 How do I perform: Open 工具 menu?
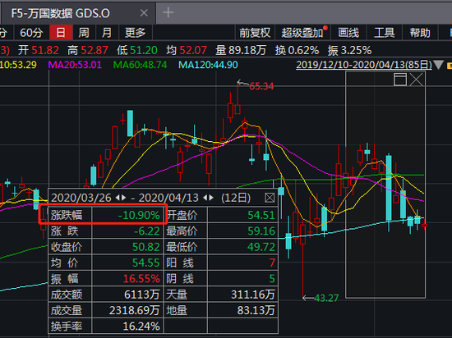point(385,33)
